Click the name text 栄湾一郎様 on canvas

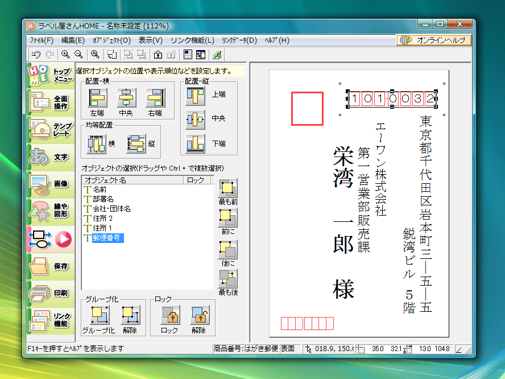click(343, 223)
